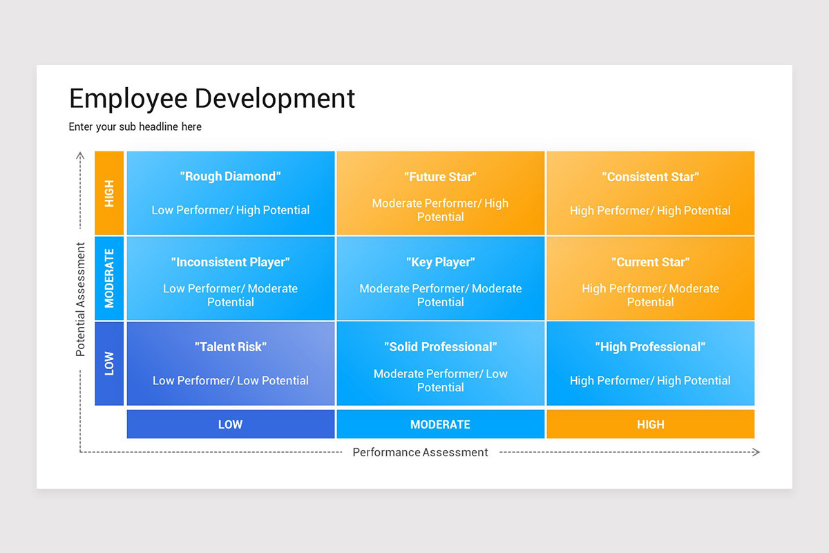The width and height of the screenshot is (829, 553).
Task: Click the 'Moderate Performer/ Low Potential' description
Action: tap(441, 380)
